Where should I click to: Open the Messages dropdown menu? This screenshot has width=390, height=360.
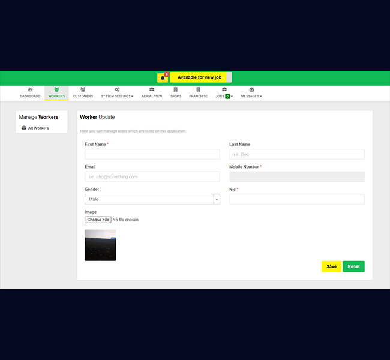(251, 96)
